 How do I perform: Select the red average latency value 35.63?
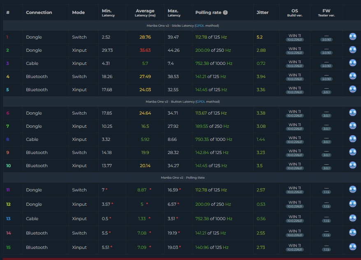(145, 50)
